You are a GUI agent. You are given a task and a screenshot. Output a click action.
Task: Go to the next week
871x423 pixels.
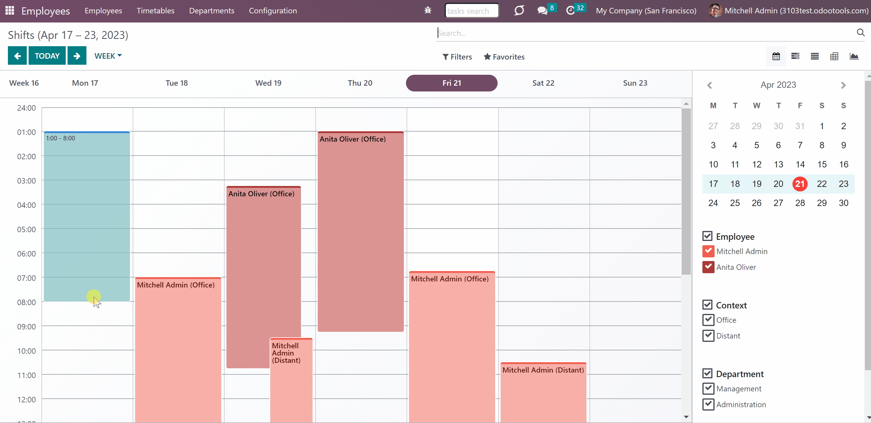[x=77, y=56]
